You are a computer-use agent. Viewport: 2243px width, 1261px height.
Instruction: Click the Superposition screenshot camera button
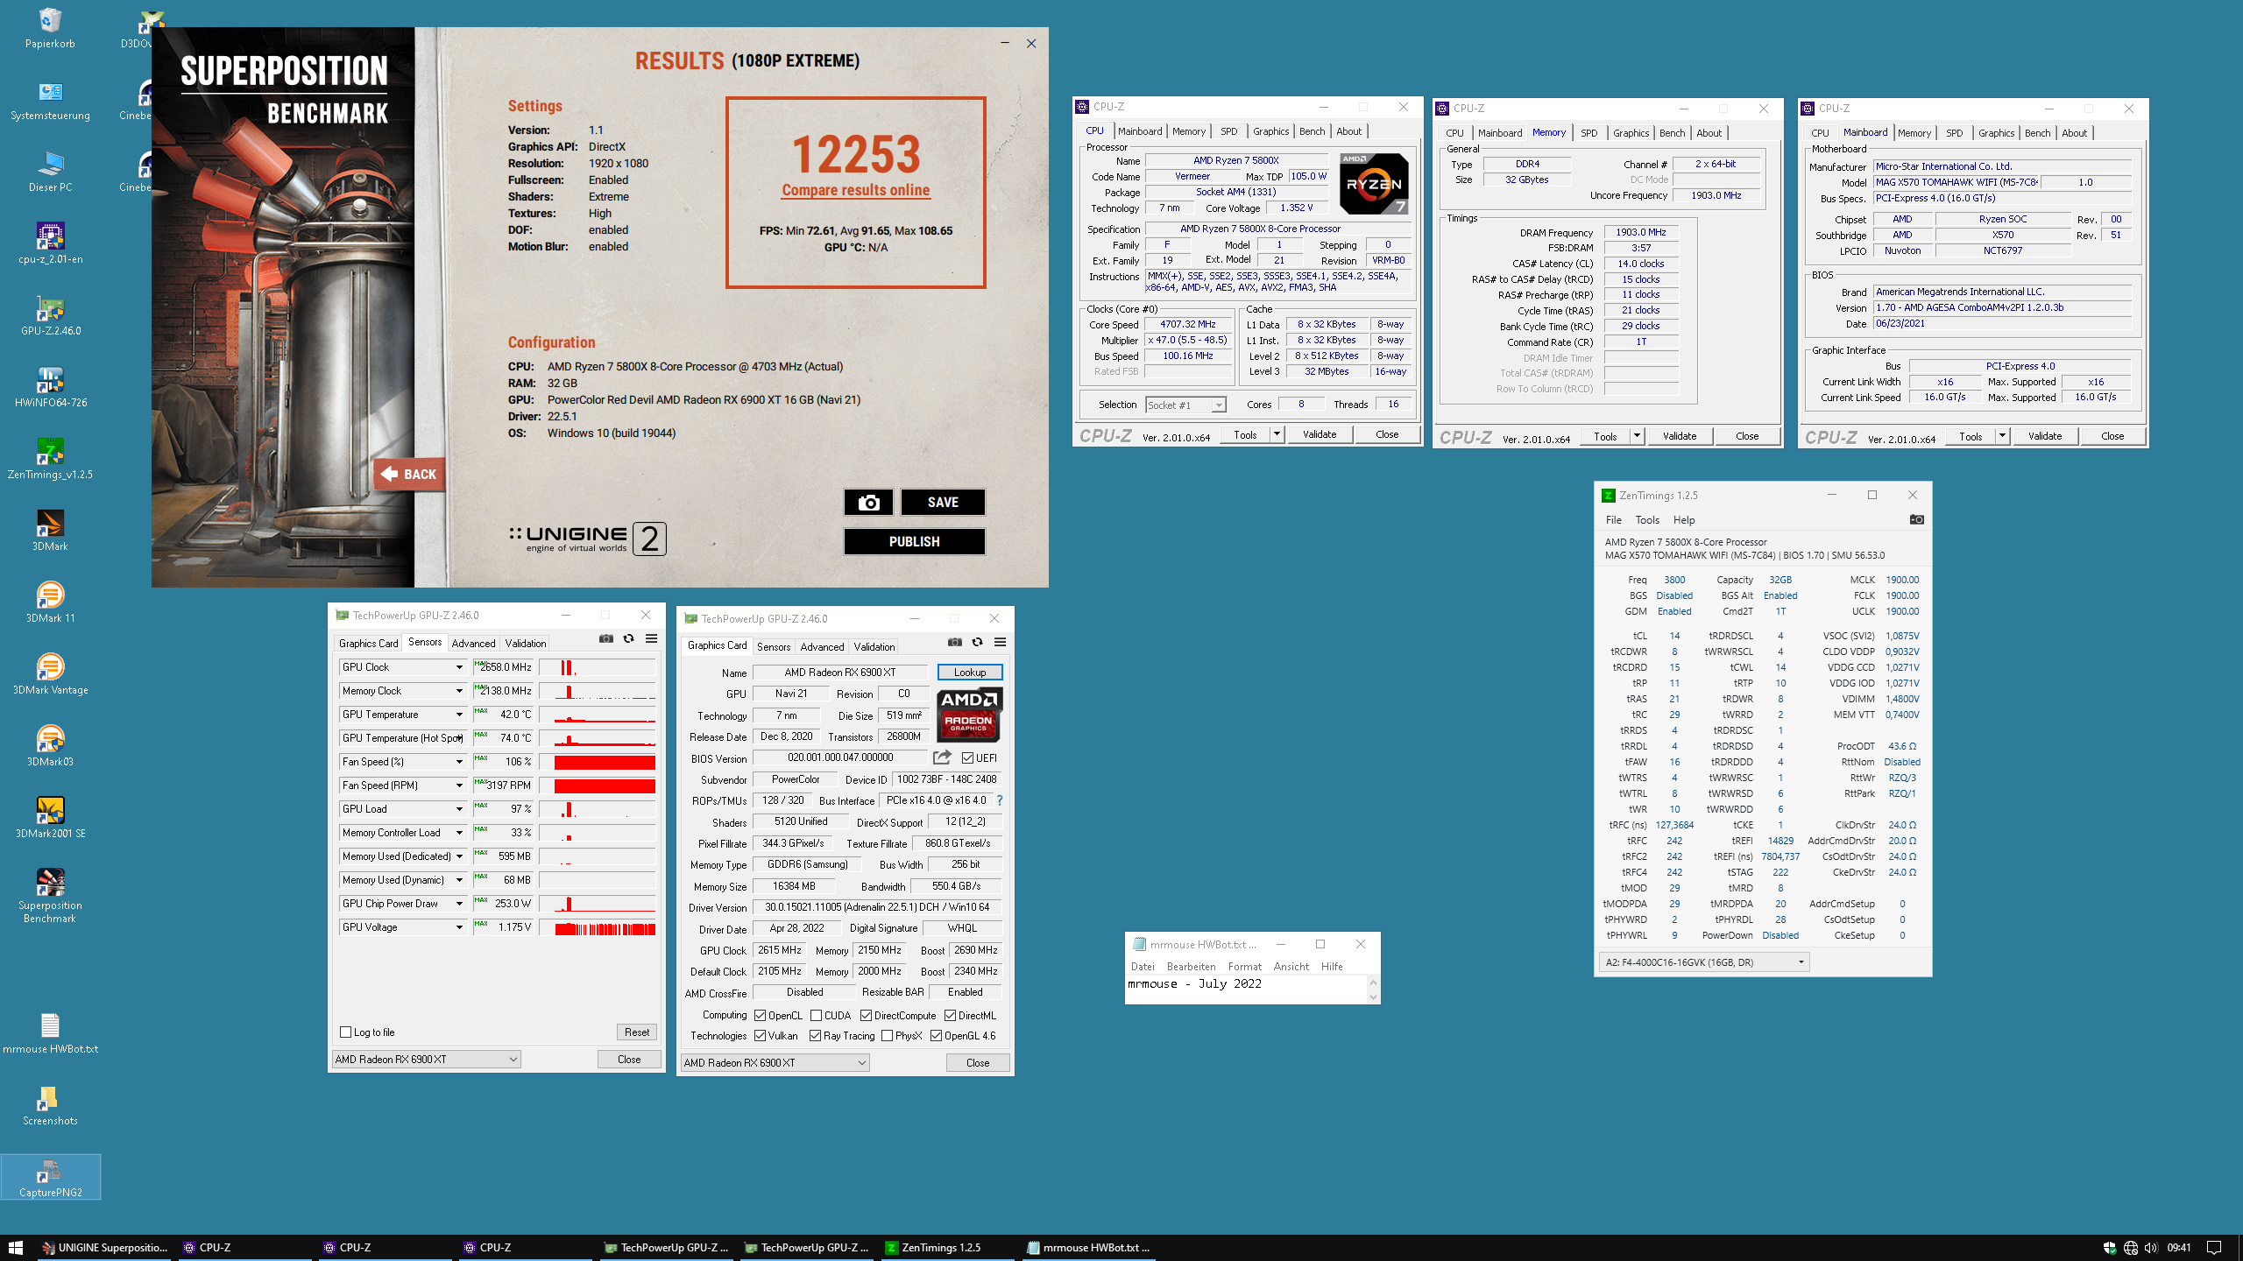868,502
